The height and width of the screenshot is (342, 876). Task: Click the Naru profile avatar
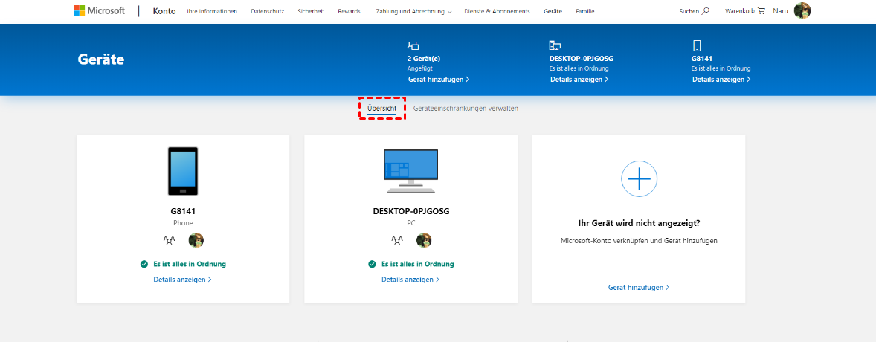click(802, 10)
